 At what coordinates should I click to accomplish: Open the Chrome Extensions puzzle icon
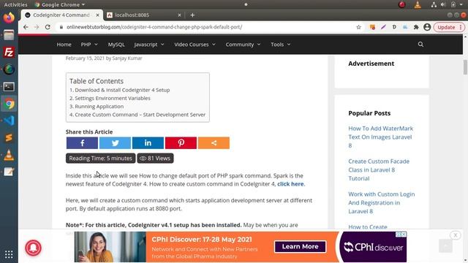tap(416, 27)
